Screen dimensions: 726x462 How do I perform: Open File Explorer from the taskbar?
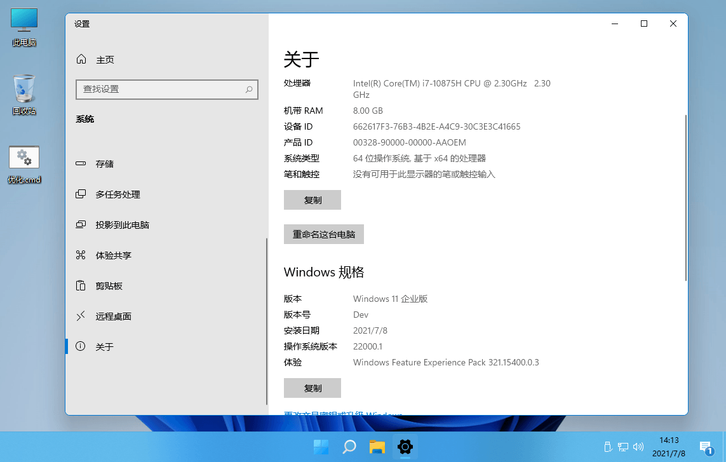pos(377,447)
